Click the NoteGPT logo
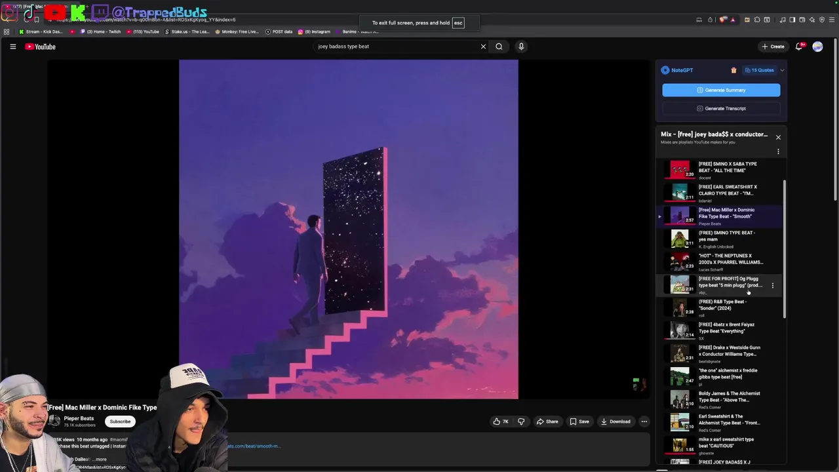839x472 pixels. (677, 70)
